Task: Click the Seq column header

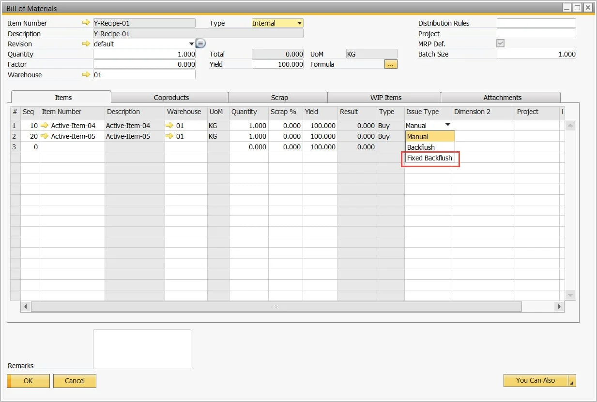Action: (x=30, y=112)
